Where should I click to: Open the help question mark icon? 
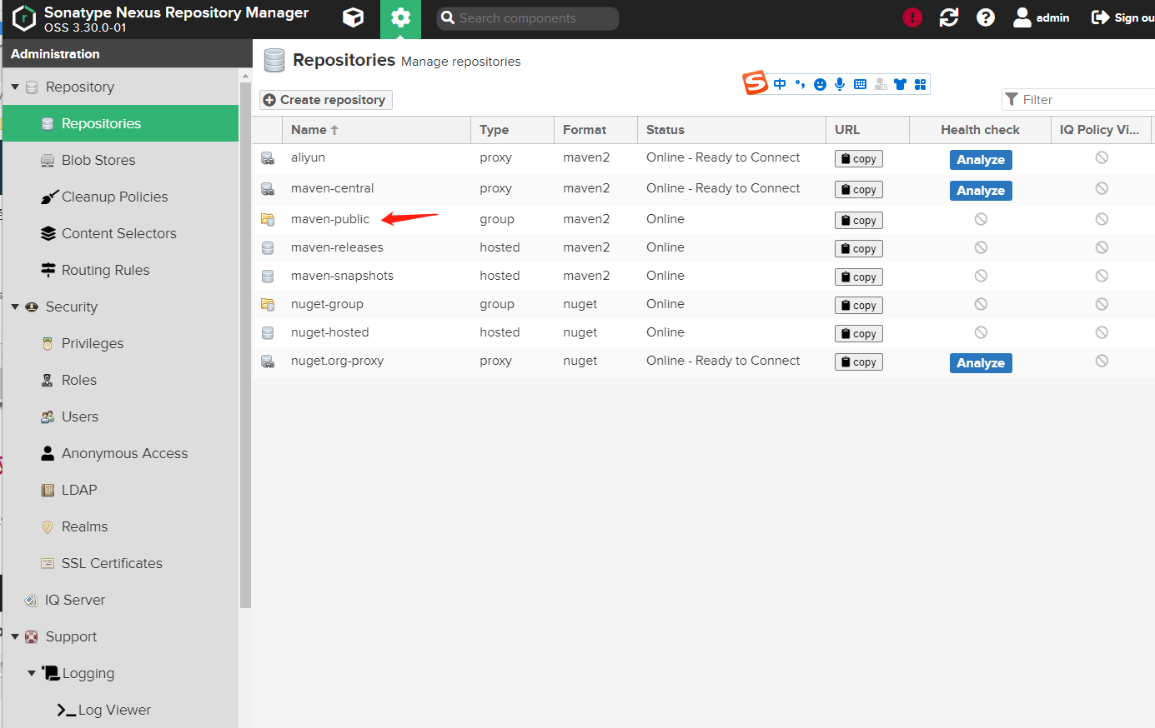click(x=986, y=17)
